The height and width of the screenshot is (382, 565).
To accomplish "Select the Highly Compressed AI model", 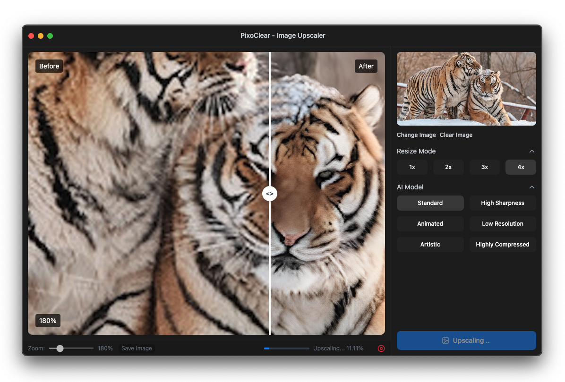I will 503,244.
